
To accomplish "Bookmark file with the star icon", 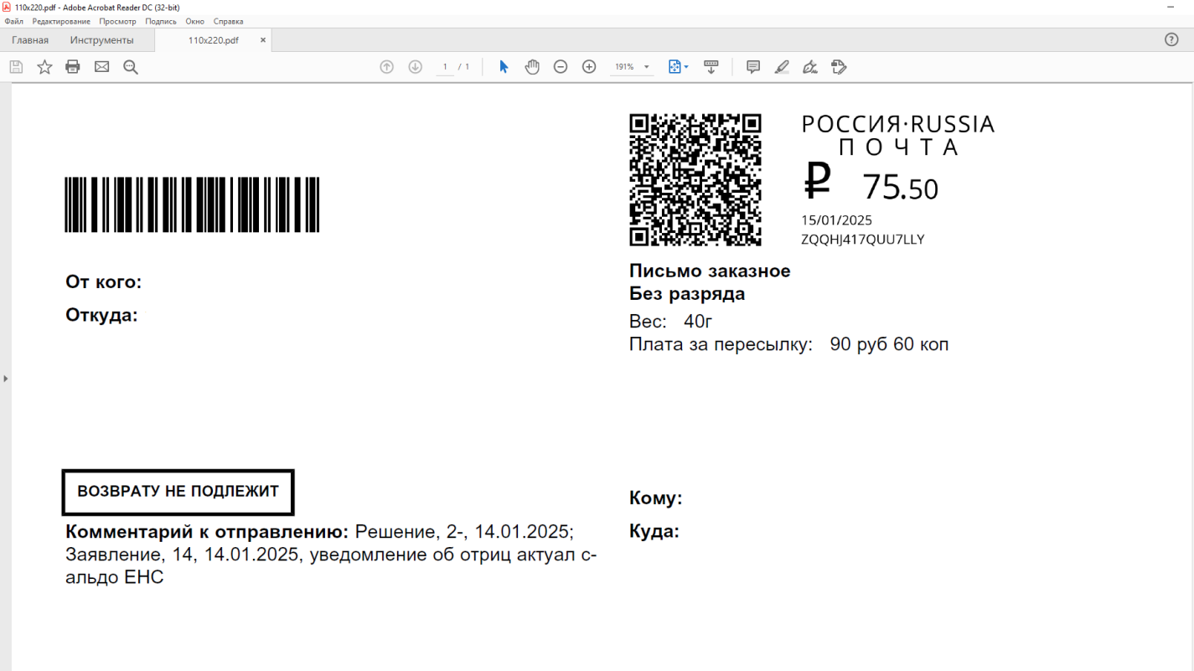I will (44, 67).
